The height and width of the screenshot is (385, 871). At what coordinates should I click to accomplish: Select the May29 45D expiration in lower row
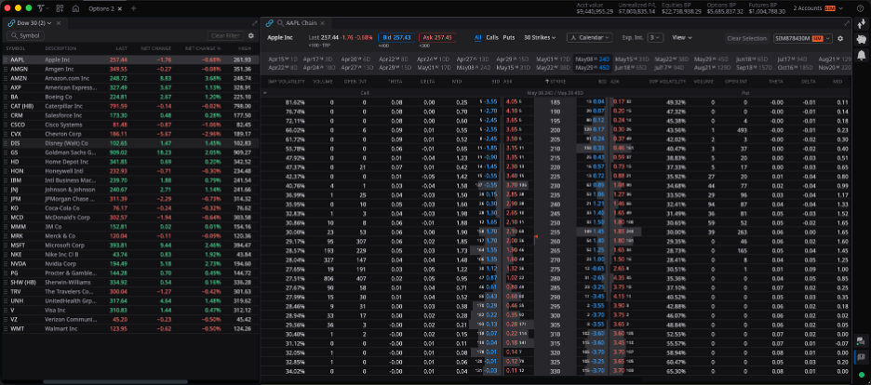(x=592, y=67)
